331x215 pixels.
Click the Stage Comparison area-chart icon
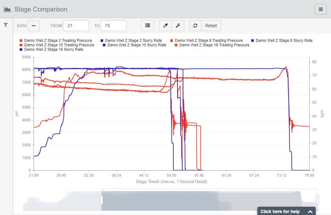tap(7, 9)
